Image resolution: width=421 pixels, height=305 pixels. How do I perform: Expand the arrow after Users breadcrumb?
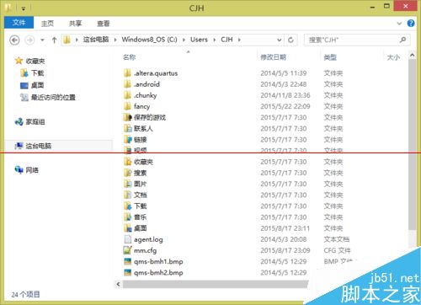[x=215, y=40]
